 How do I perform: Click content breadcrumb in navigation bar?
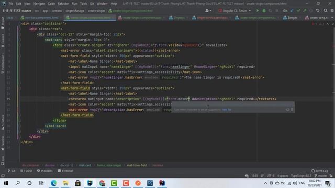tap(57, 10)
